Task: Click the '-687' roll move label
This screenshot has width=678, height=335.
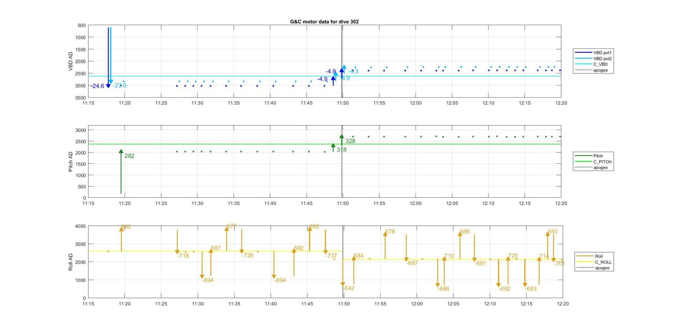Action: click(412, 263)
